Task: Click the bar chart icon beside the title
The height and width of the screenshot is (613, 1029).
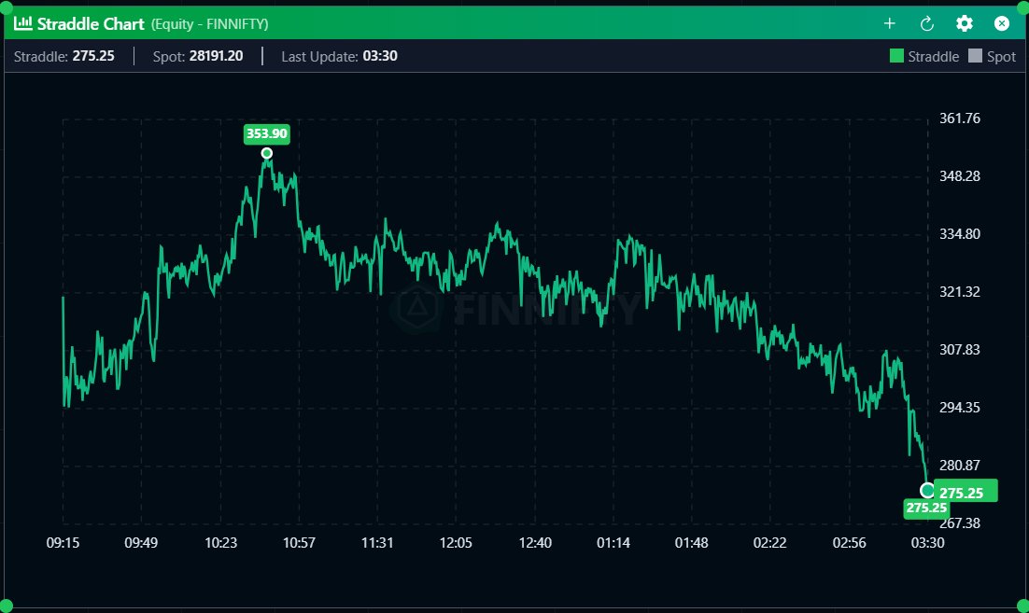Action: pos(23,23)
